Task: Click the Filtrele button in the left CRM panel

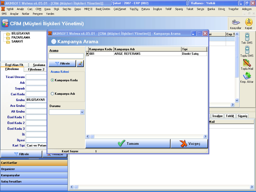Action: [x=21, y=154]
